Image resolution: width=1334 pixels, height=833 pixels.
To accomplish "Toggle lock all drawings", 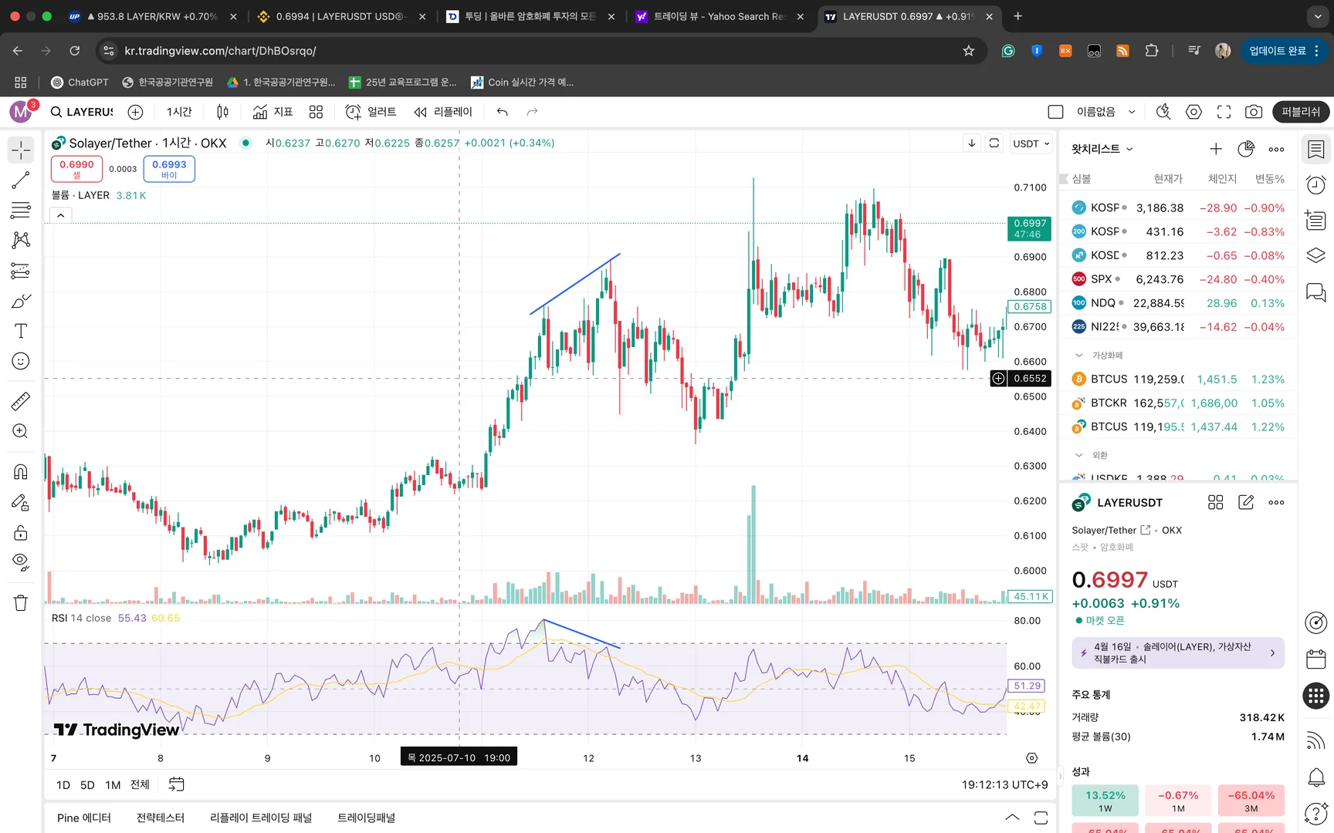I will [x=21, y=533].
